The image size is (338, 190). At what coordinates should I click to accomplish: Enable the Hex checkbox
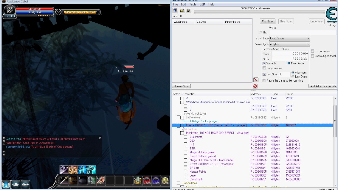pos(261,32)
